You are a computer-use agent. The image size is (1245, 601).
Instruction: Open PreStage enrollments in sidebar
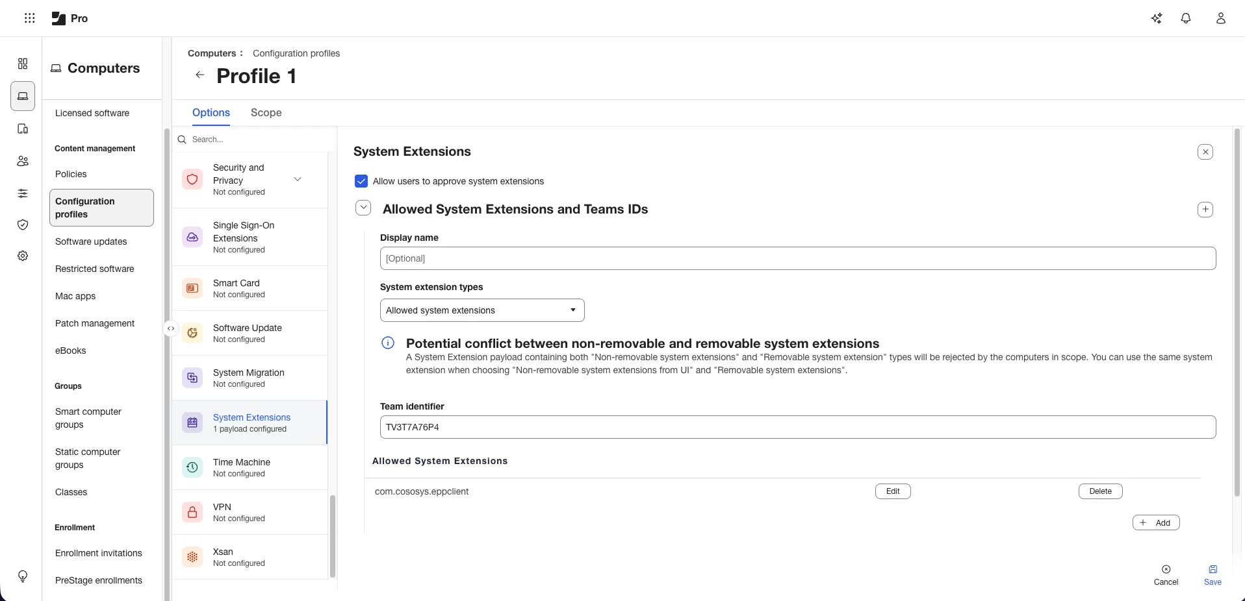click(99, 580)
